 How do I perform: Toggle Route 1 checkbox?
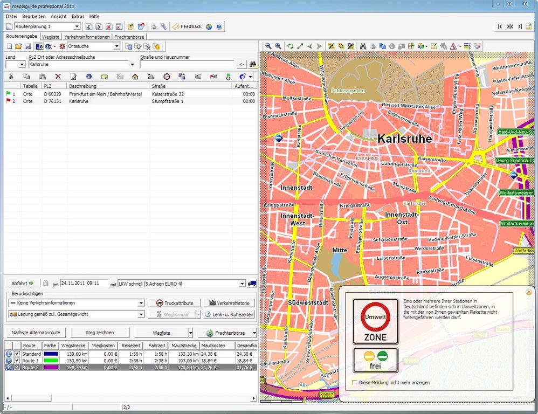pyautogui.click(x=17, y=361)
